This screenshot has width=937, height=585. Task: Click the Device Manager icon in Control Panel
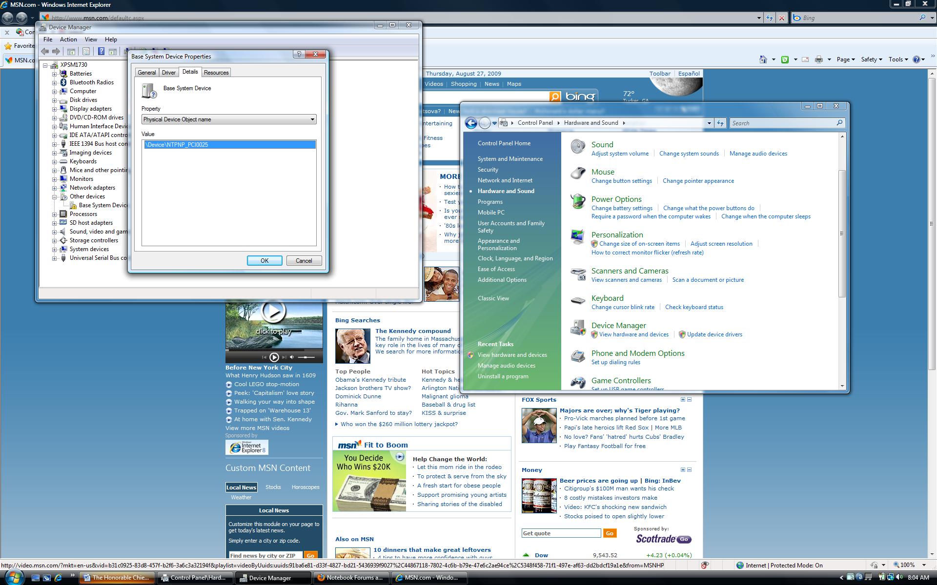[x=578, y=328]
